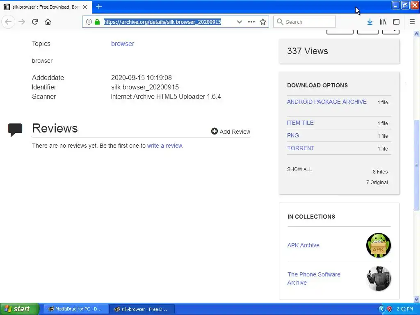Viewport: 420px width, 315px height.
Task: Click the page scrollbar down arrow
Action: [417, 299]
